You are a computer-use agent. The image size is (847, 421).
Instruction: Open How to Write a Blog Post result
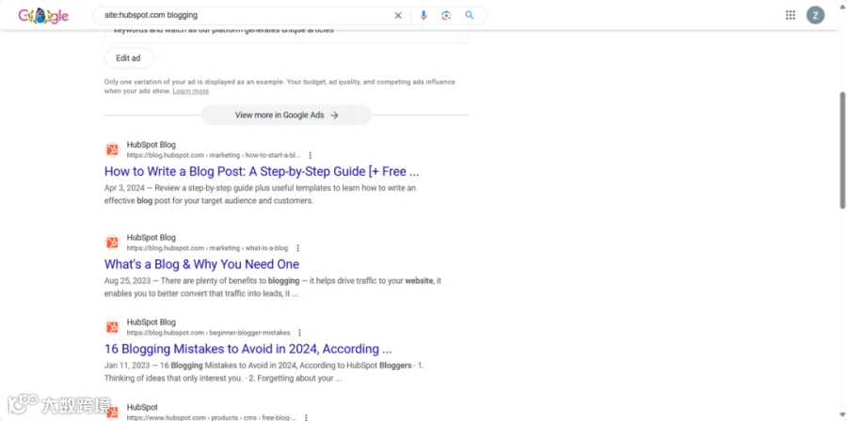click(x=262, y=171)
